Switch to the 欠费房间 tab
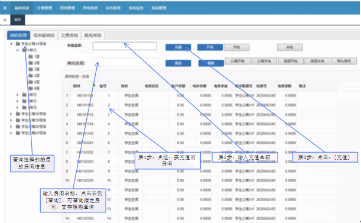Viewport: 361px width, 223px height. click(x=69, y=35)
